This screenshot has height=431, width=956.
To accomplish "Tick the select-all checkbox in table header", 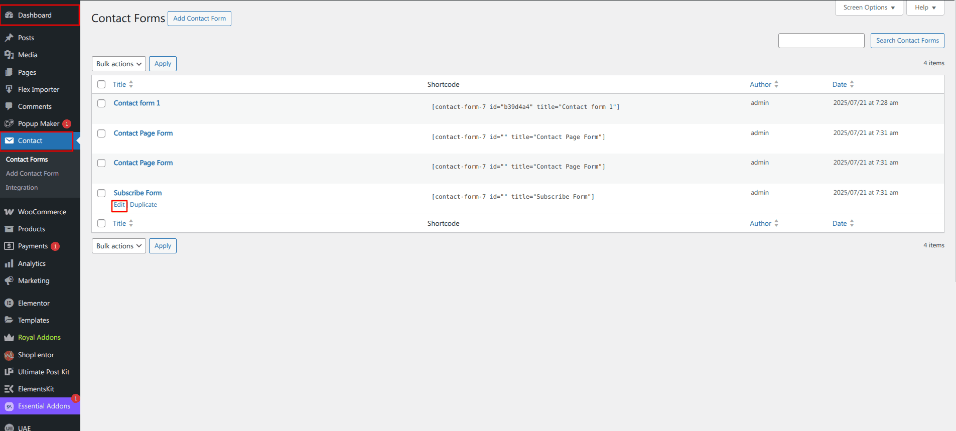I will point(101,84).
